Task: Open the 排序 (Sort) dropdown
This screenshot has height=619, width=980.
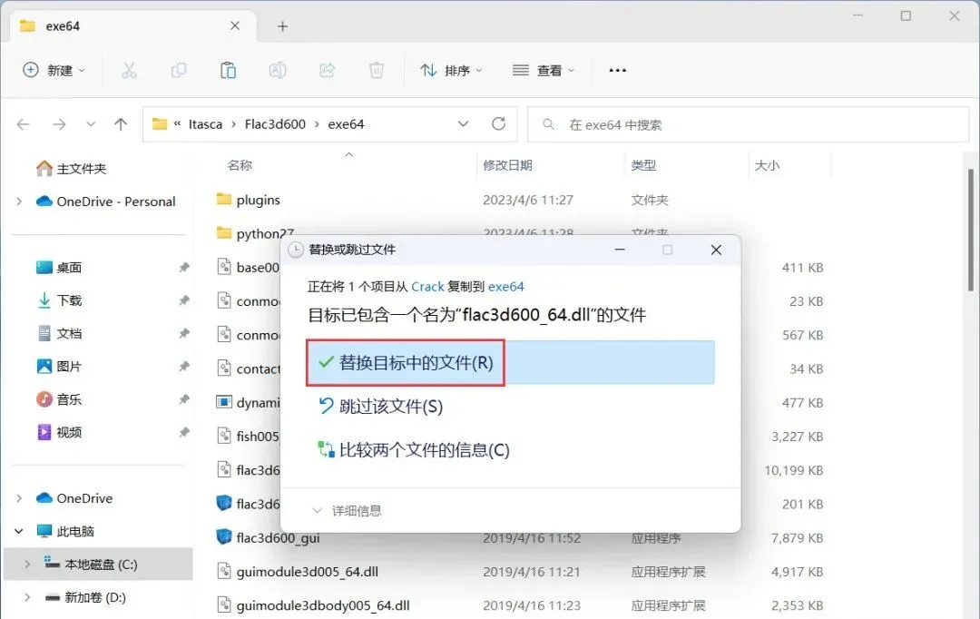Action: click(x=451, y=70)
